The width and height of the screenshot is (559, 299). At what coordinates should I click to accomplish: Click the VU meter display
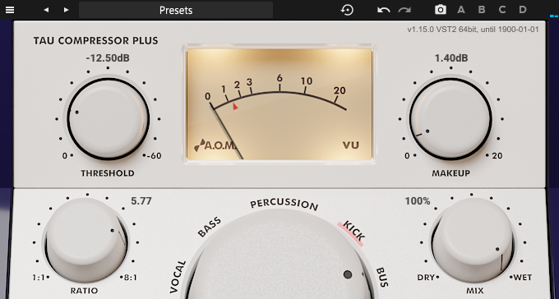[279, 104]
